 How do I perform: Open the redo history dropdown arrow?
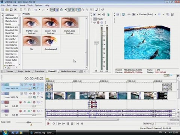(x=48, y=10)
